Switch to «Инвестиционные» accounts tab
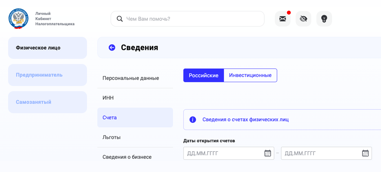This screenshot has width=381, height=172. point(250,75)
